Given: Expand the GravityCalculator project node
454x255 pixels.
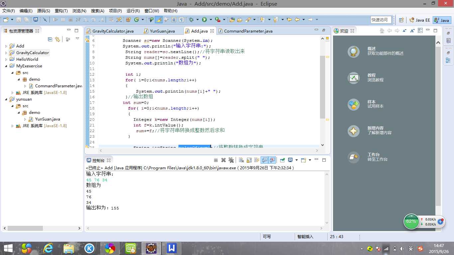Looking at the screenshot, I should pyautogui.click(x=6, y=52).
